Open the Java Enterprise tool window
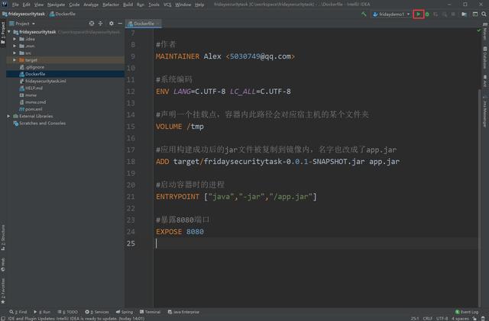This screenshot has height=321, width=489. [183, 312]
